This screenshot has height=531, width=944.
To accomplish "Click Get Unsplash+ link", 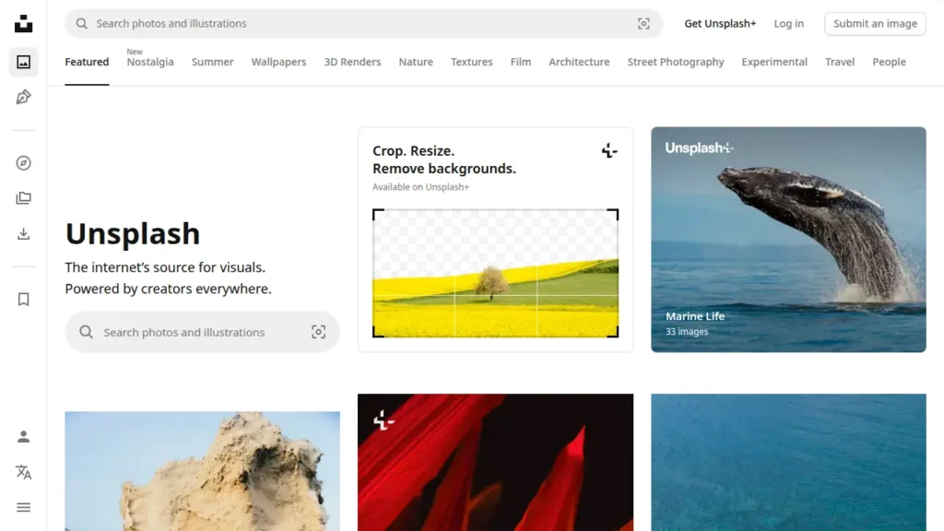I will pyautogui.click(x=720, y=23).
